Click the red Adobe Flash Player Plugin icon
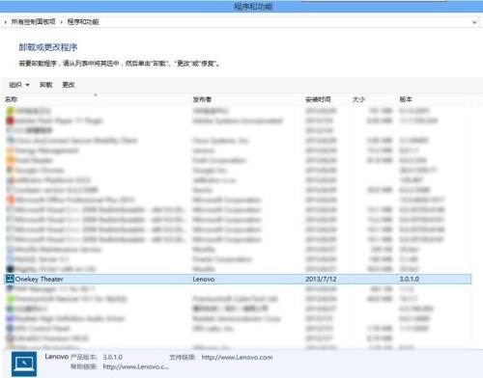 tap(10, 121)
